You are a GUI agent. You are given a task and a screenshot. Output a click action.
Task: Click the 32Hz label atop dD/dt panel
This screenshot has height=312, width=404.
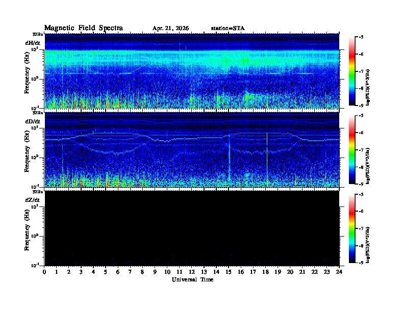(x=38, y=113)
